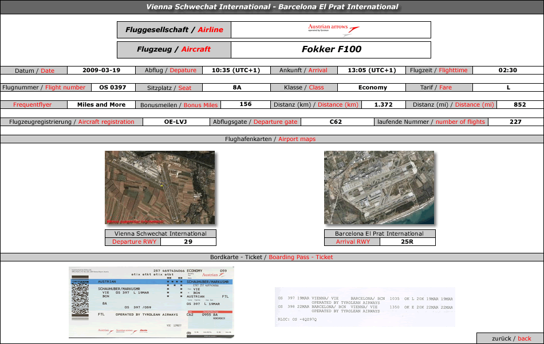Viewport: 544px width, 344px height.
Task: Click the Bordkarte - Ticket / Boarding Pass heading
Action: (271, 257)
